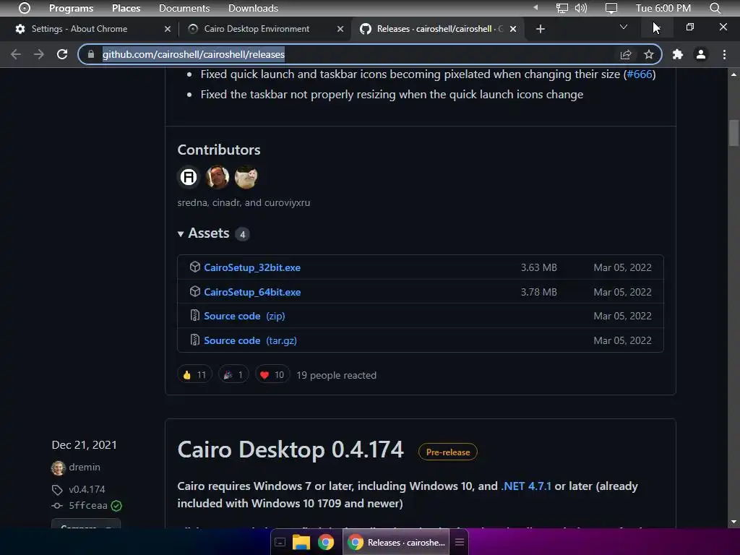Open the Chrome tab search dropdown

pos(624,27)
